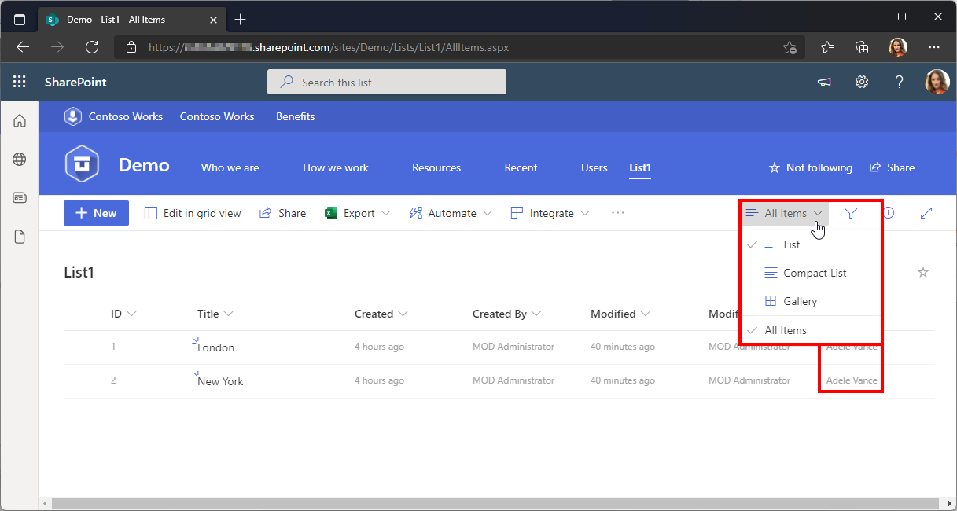
Task: Click the New item button
Action: (96, 213)
